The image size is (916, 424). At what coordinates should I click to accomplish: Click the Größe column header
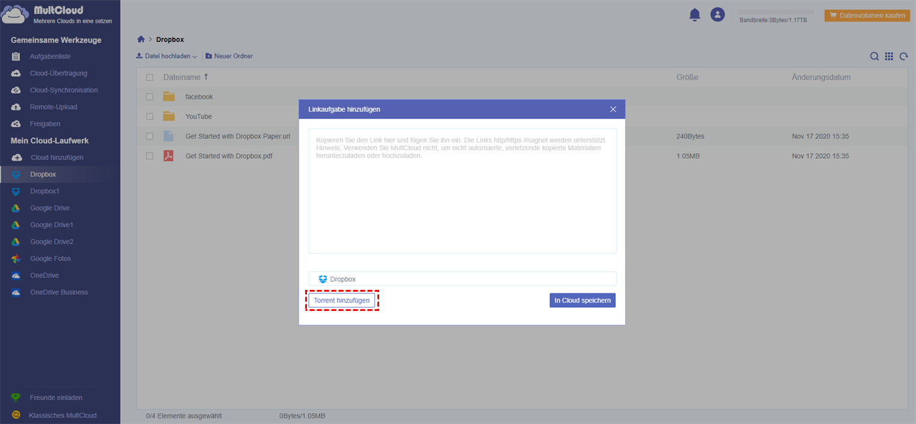[687, 78]
